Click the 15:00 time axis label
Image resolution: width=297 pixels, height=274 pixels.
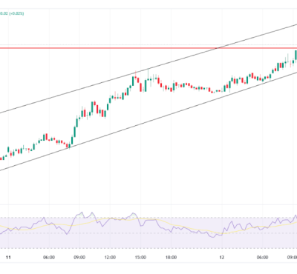point(140,258)
